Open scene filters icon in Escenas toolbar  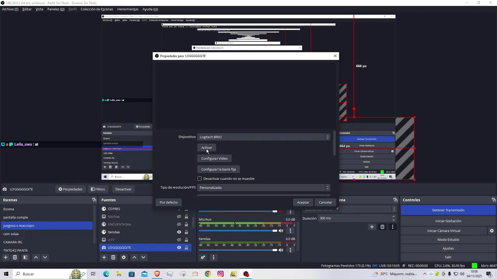coord(25,257)
